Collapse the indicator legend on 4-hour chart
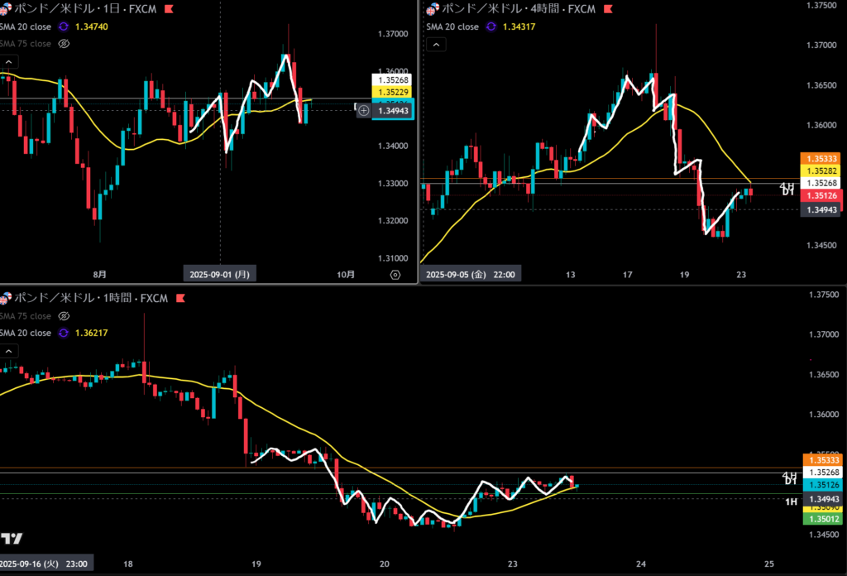Viewport: 847px width, 576px height. pyautogui.click(x=436, y=46)
